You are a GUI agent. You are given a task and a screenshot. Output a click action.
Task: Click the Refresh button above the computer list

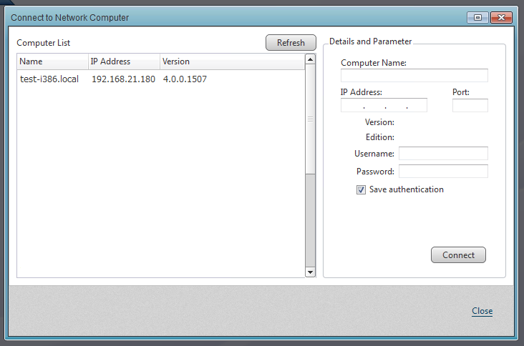point(291,43)
